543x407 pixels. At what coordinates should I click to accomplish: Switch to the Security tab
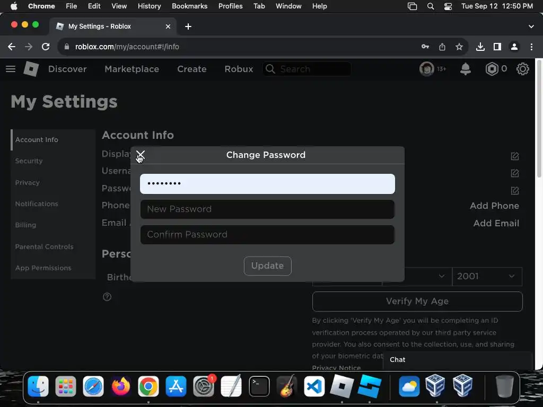click(x=53, y=161)
